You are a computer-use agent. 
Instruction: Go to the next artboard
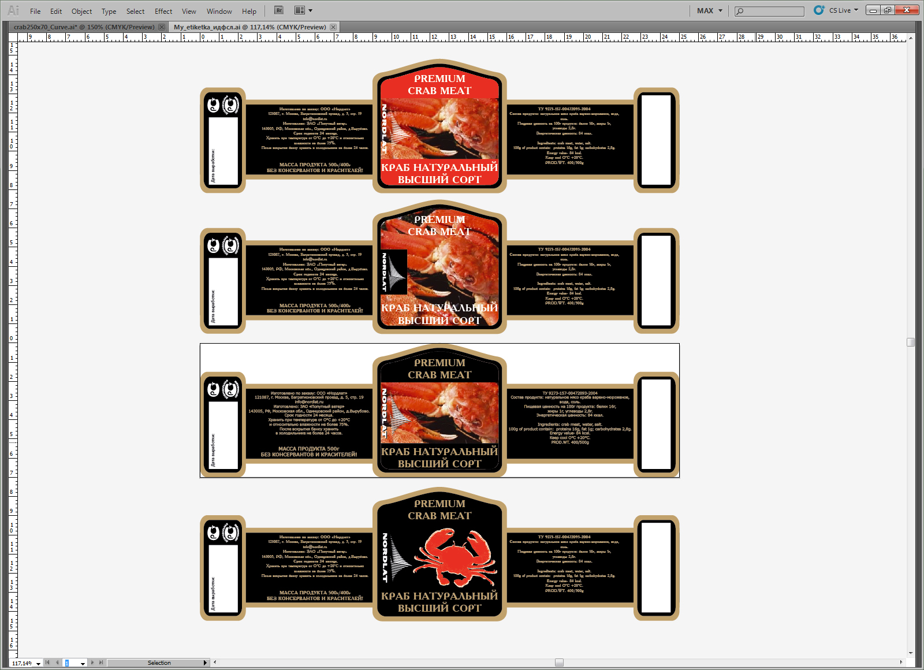[92, 662]
